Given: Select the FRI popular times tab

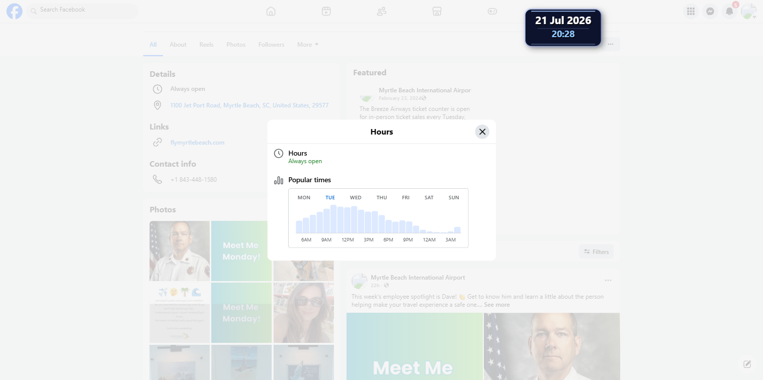Looking at the screenshot, I should pyautogui.click(x=406, y=198).
